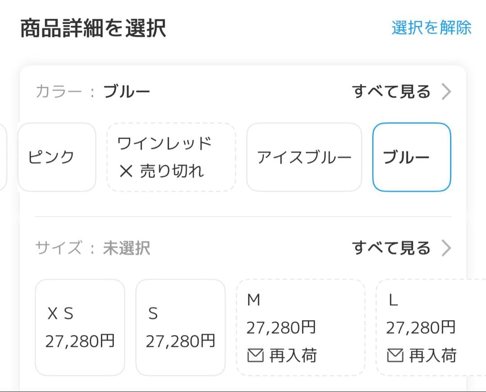
Task: Click the X sold-out icon beside 売り切れ
Action: click(126, 171)
